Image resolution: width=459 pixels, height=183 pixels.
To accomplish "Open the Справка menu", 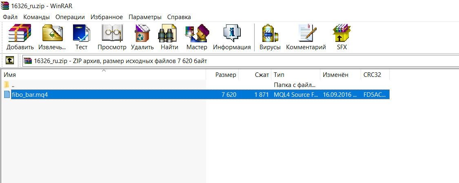I will coord(179,17).
